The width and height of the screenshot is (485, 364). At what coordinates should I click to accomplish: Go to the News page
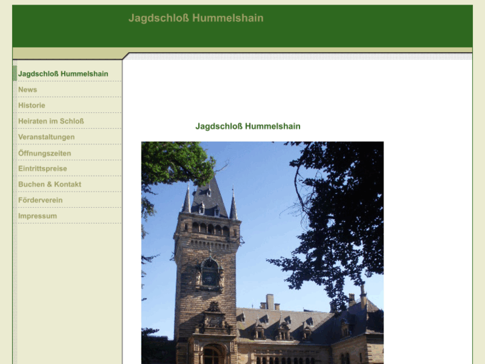[27, 89]
